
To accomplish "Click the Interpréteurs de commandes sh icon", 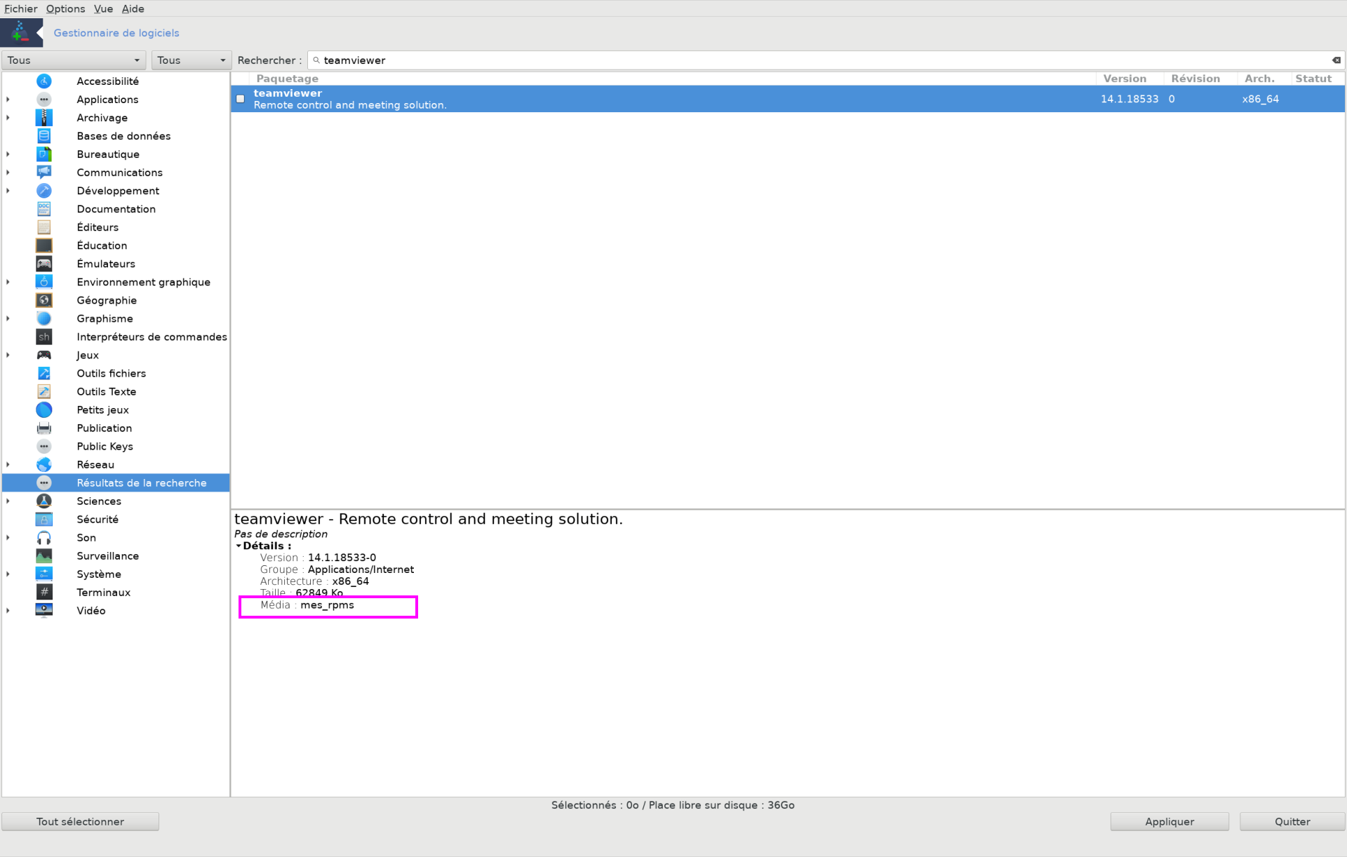I will click(44, 337).
